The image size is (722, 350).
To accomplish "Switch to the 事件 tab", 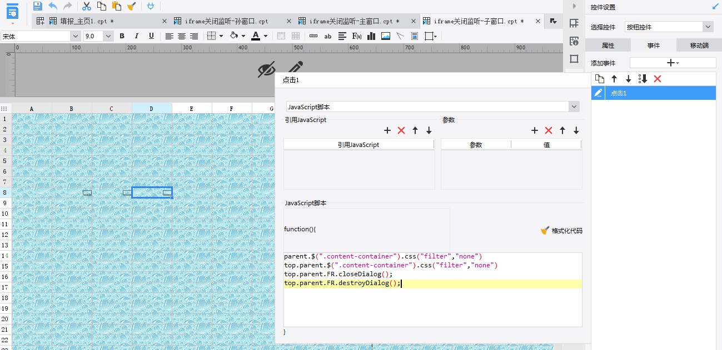I will pyautogui.click(x=654, y=45).
